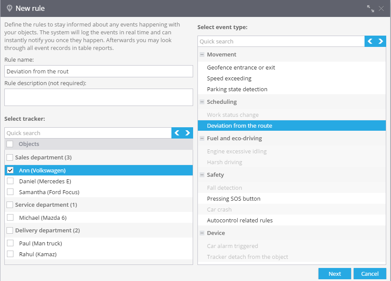
Task: Click the previous arrow in tracker search
Action: pos(177,133)
